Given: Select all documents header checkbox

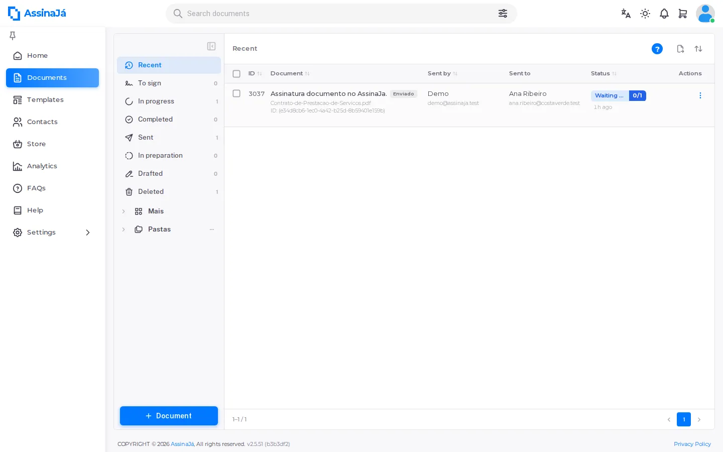Looking at the screenshot, I should 236,74.
